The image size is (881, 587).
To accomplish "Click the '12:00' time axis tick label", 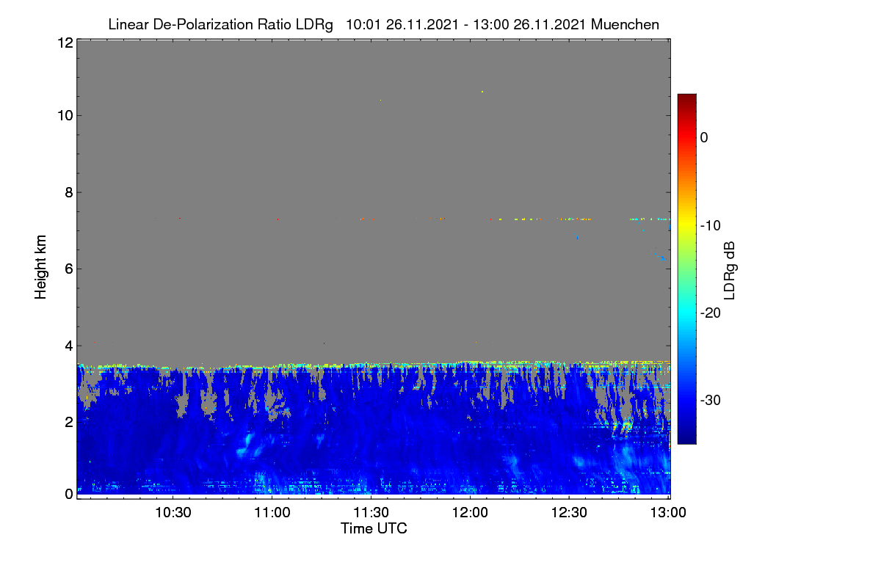I will (x=471, y=513).
